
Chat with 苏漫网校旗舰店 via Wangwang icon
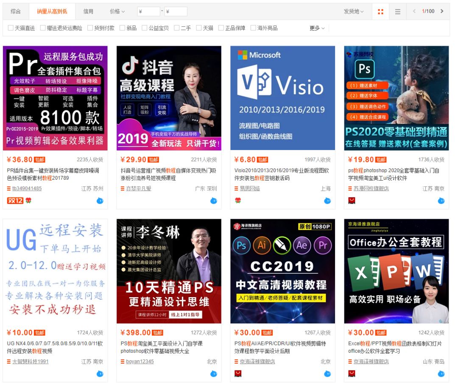coord(441,200)
